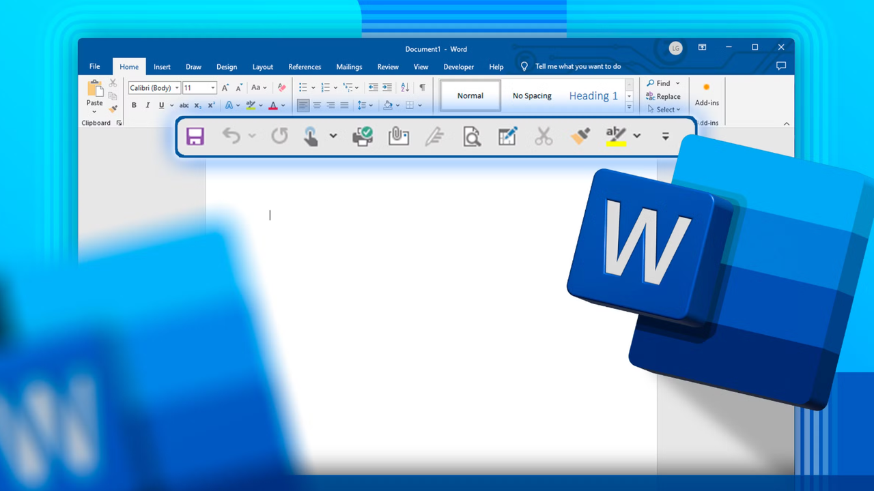
Task: Click the Numbering list icon
Action: pos(326,88)
